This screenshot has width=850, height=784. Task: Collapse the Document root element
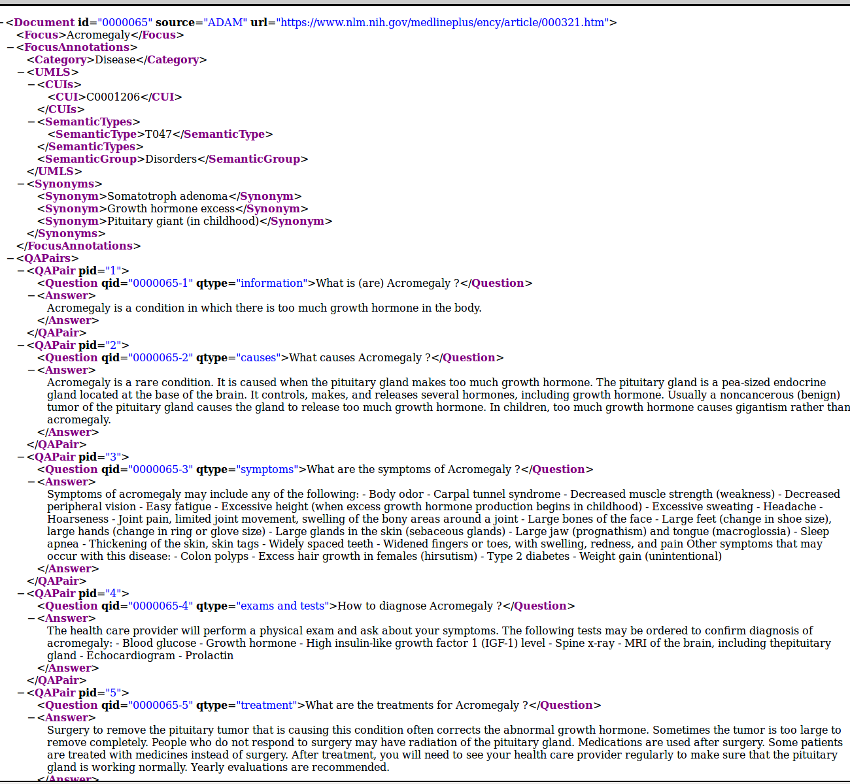(2, 22)
